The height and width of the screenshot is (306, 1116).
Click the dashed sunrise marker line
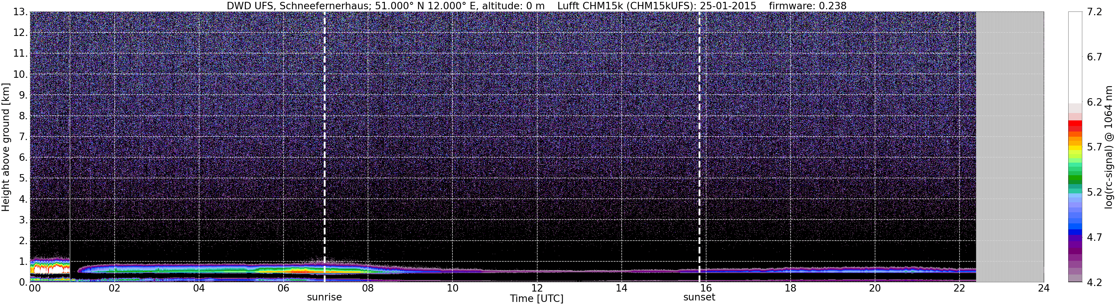pos(324,146)
